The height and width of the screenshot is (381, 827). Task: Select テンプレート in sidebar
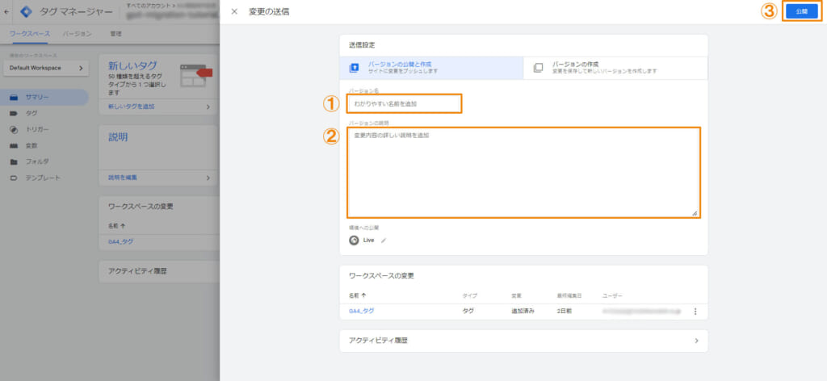coord(44,178)
